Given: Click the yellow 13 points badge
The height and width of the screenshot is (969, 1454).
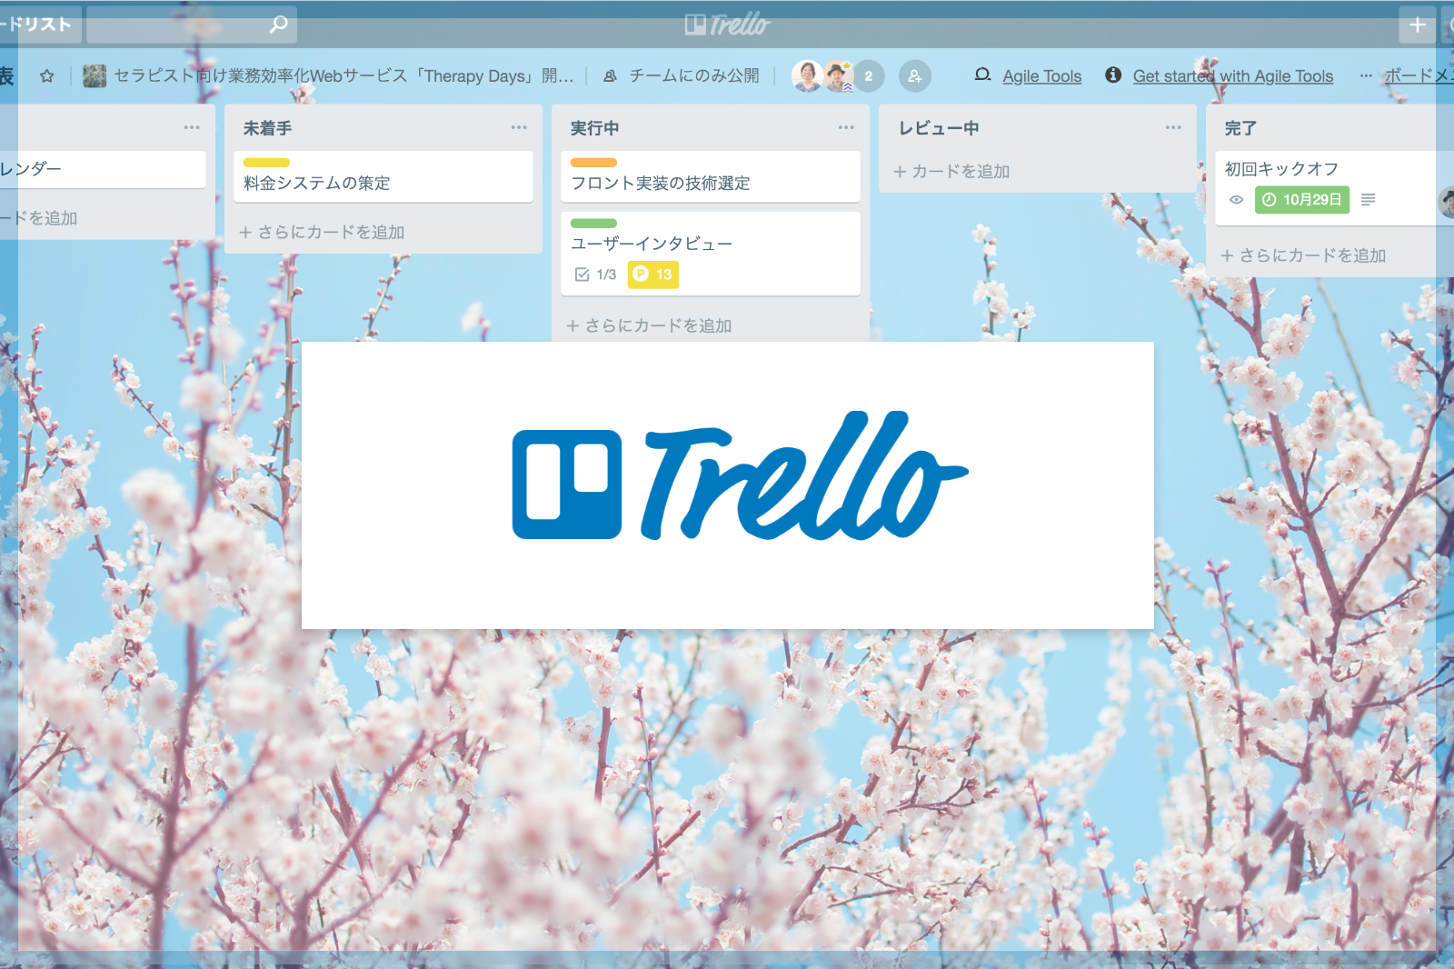Looking at the screenshot, I should point(653,275).
